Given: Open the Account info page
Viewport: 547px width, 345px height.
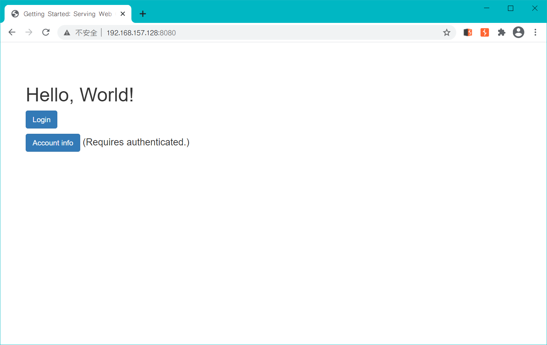Looking at the screenshot, I should pyautogui.click(x=53, y=143).
